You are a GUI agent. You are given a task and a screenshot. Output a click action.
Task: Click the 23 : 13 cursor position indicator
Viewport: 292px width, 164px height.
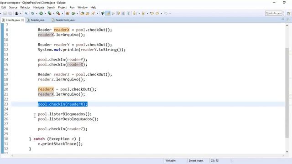click(215, 160)
